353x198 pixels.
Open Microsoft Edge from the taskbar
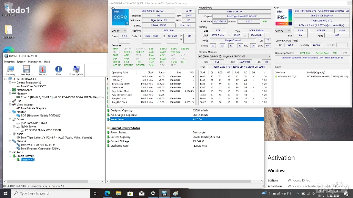click(107, 194)
